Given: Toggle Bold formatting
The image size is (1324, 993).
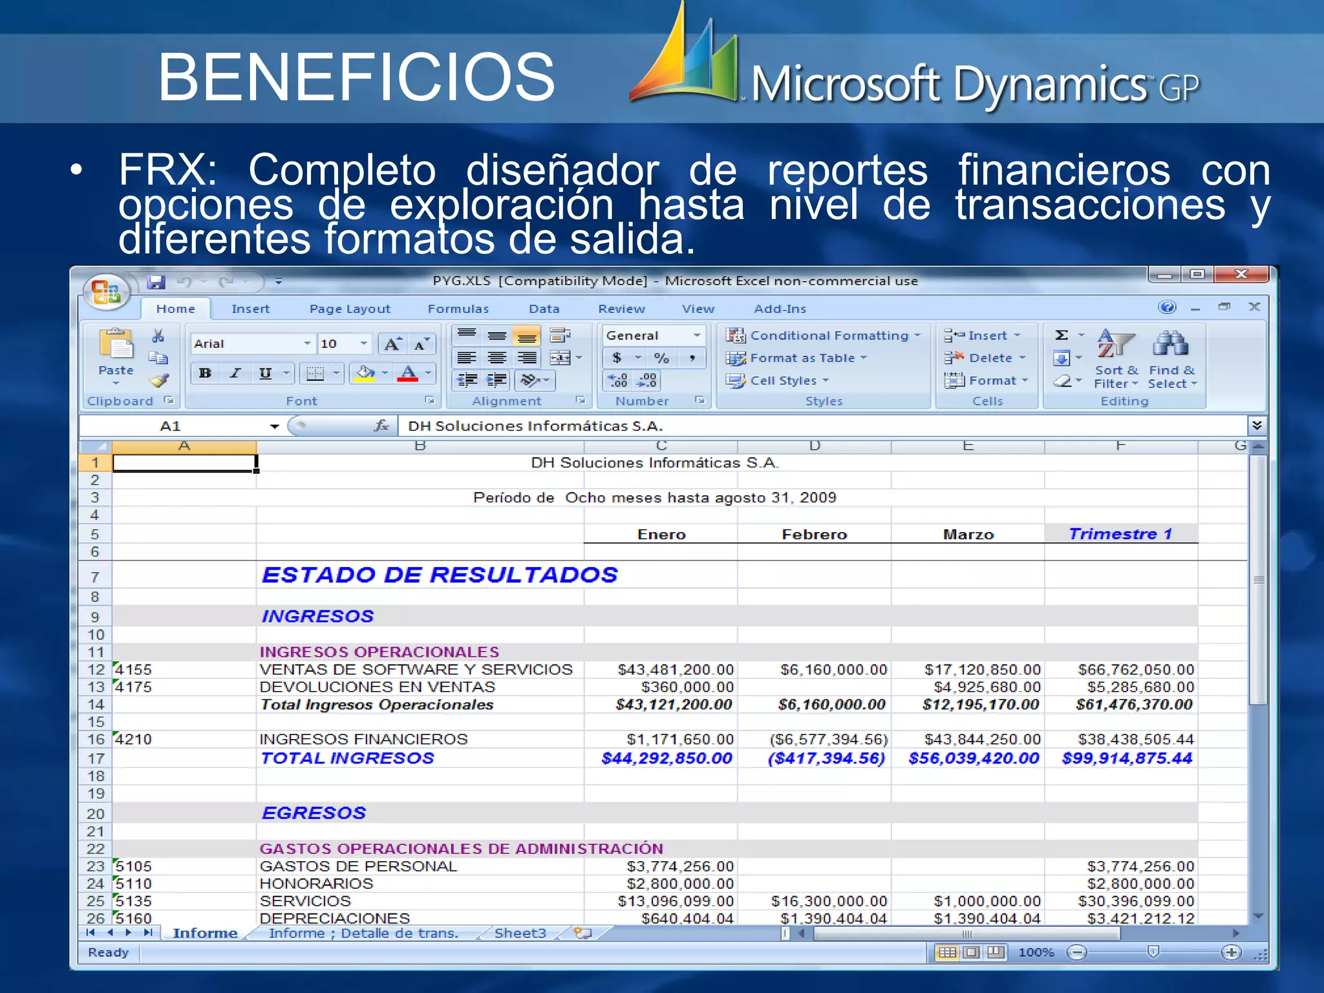Looking at the screenshot, I should point(205,373).
